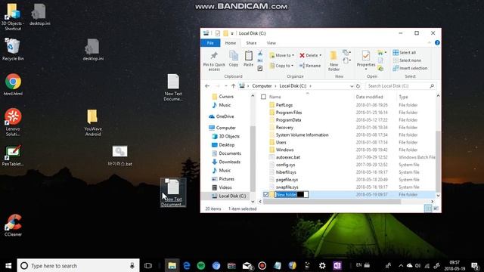Open 3D Objects in the navigation pane
The height and width of the screenshot is (272, 484).
229,136
